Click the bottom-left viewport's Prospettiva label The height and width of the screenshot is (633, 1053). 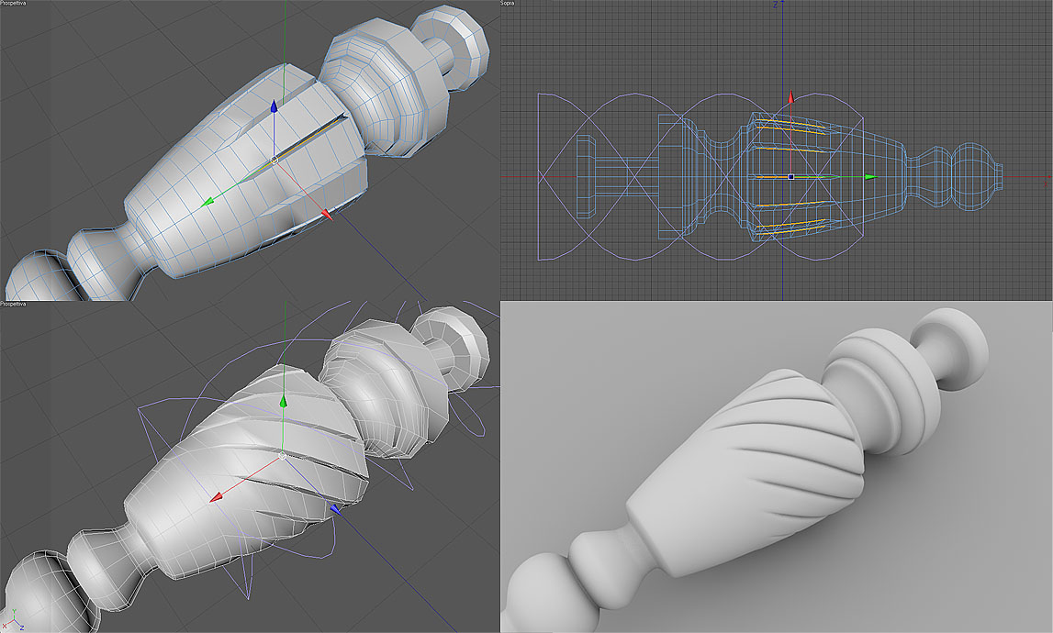[14, 304]
